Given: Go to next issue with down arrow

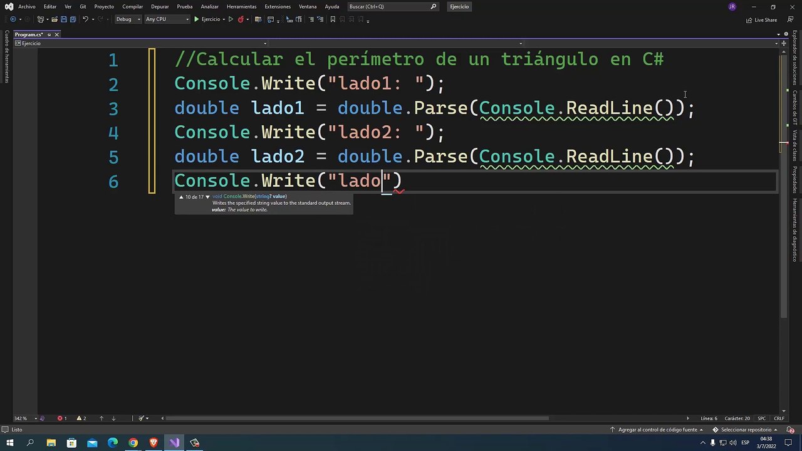Looking at the screenshot, I should [x=113, y=418].
